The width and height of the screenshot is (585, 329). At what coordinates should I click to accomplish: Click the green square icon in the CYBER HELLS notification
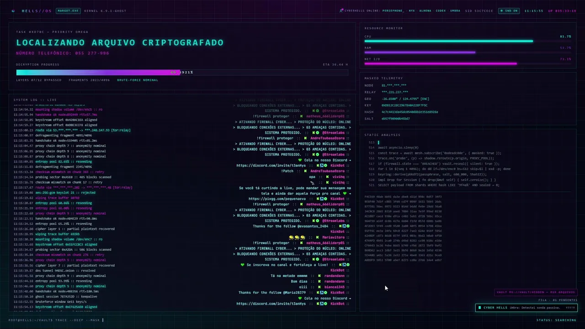point(479,308)
